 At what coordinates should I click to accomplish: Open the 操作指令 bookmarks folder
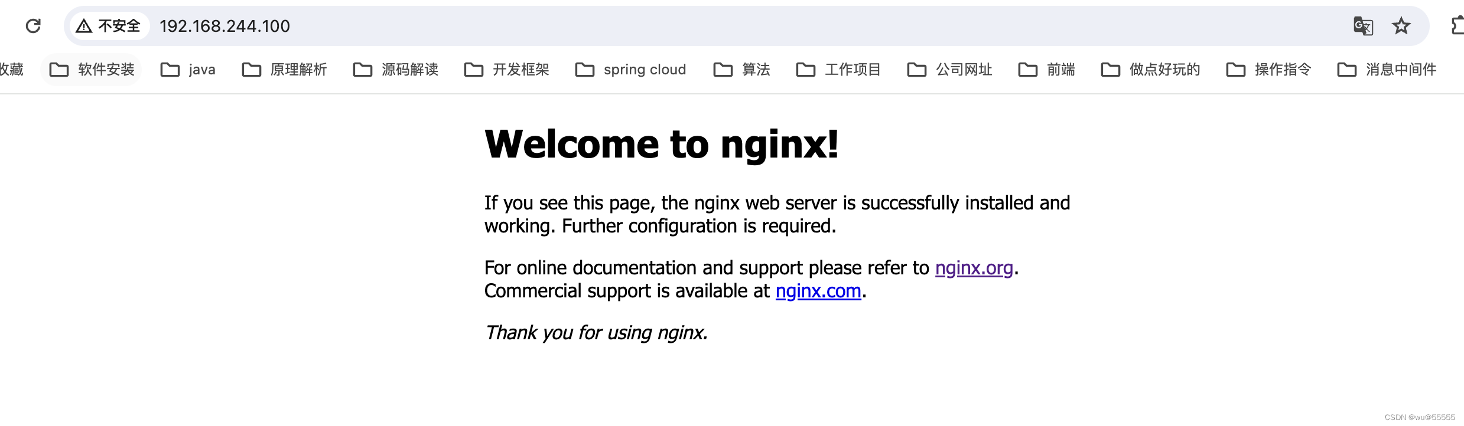[1269, 70]
